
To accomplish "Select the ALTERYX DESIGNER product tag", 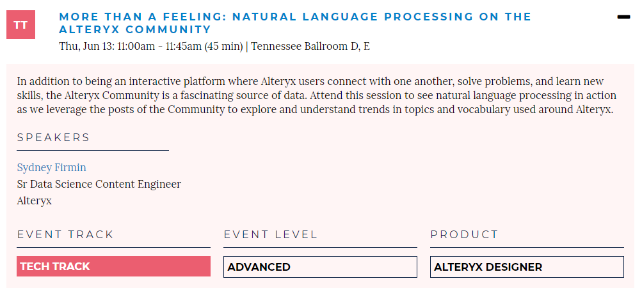I will click(527, 267).
